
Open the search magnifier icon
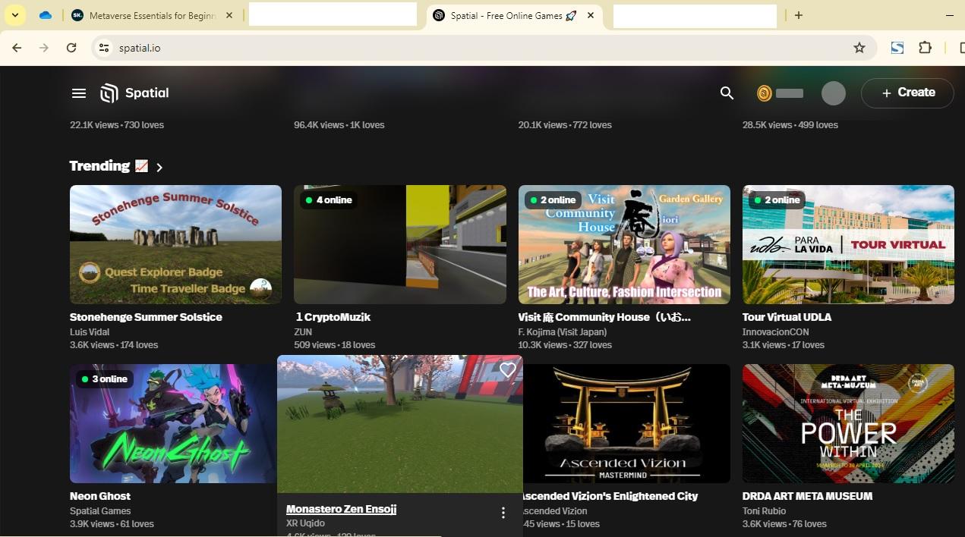pos(727,93)
